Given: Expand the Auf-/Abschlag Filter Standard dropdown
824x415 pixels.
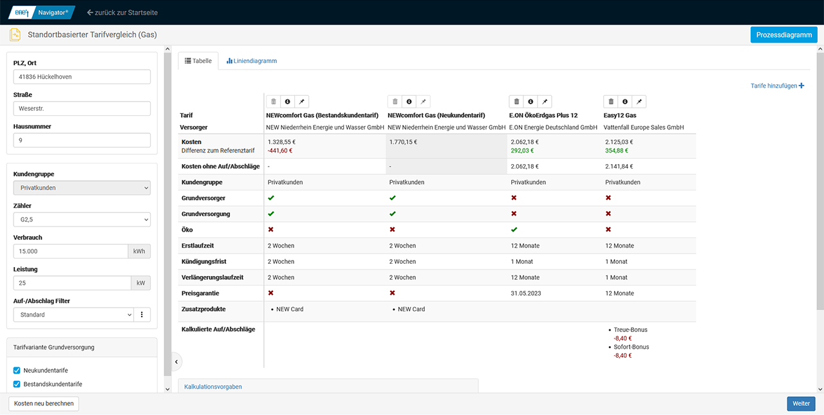Looking at the screenshot, I should point(73,315).
